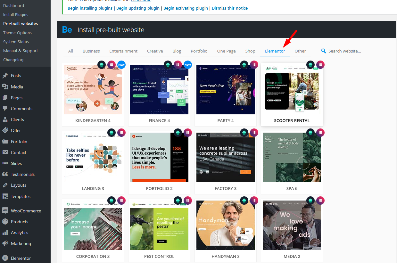Select the Portfolio category tab

[199, 51]
